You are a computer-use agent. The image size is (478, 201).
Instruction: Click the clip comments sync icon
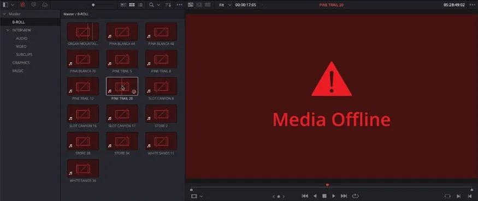pyautogui.click(x=33, y=5)
